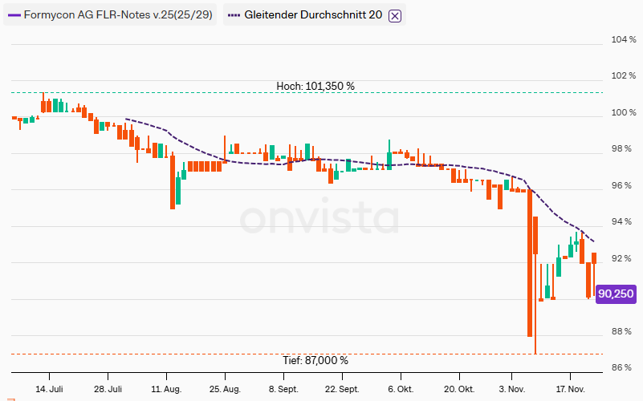The image size is (643, 401).
Task: Click the Hoch: 101,350 % label
Action: click(x=315, y=86)
